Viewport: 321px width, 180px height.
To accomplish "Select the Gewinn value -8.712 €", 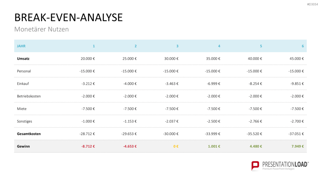I will [88, 146].
